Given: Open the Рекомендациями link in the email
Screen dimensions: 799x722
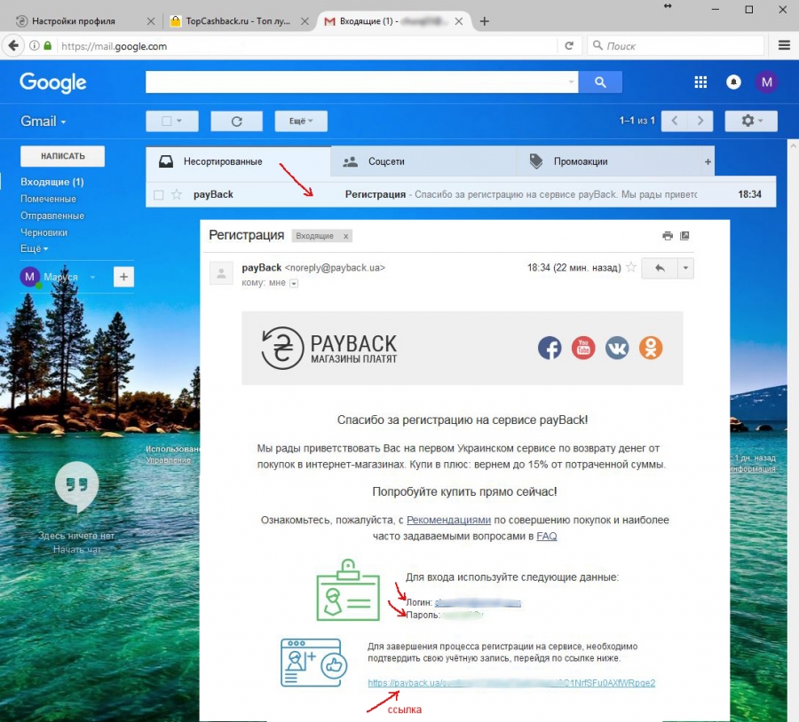Looking at the screenshot, I should 448,520.
